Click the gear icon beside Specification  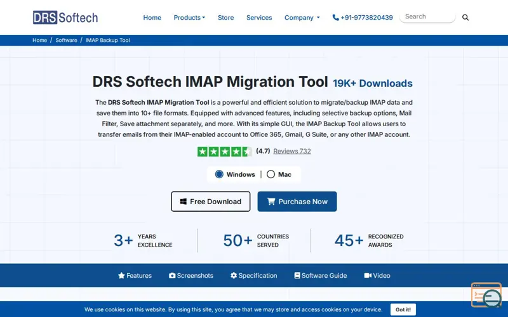tap(234, 276)
